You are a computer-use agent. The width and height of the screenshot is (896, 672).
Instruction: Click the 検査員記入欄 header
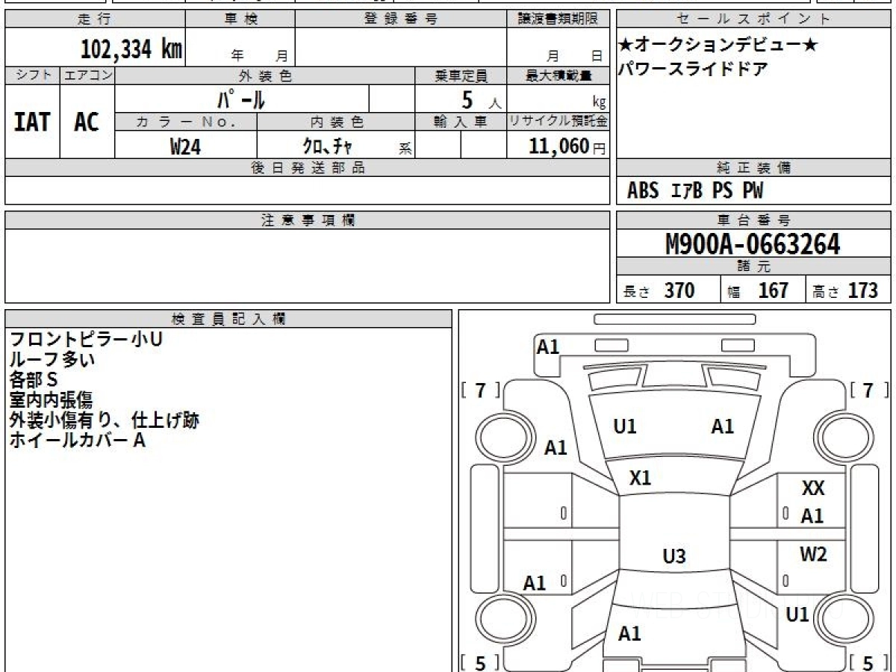(228, 319)
